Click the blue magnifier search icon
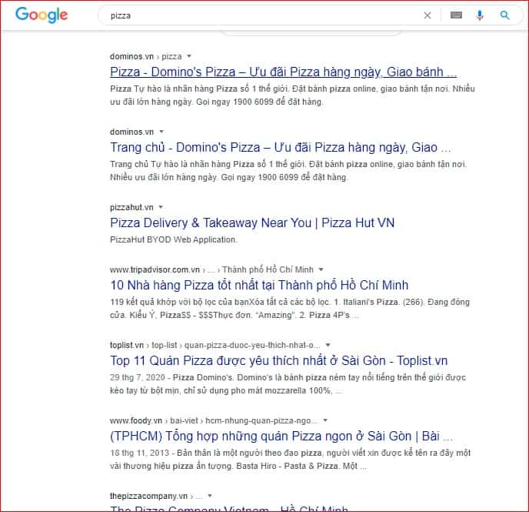The height and width of the screenshot is (512, 529). tap(504, 15)
